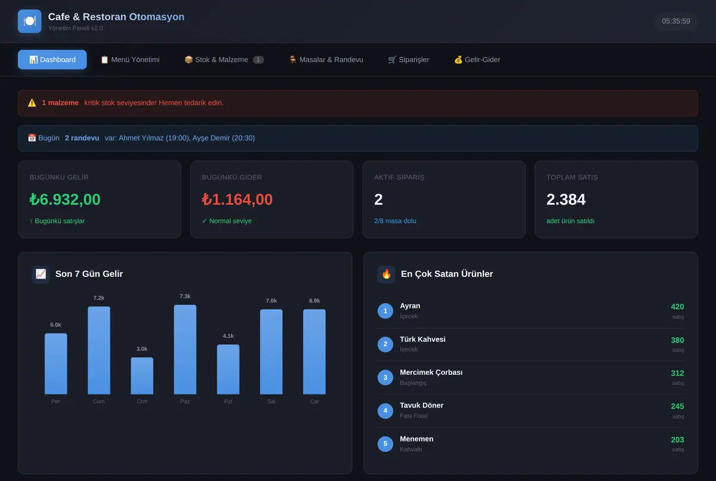Click the '✓ Normal seviye' status text
The width and height of the screenshot is (716, 481).
(x=227, y=221)
